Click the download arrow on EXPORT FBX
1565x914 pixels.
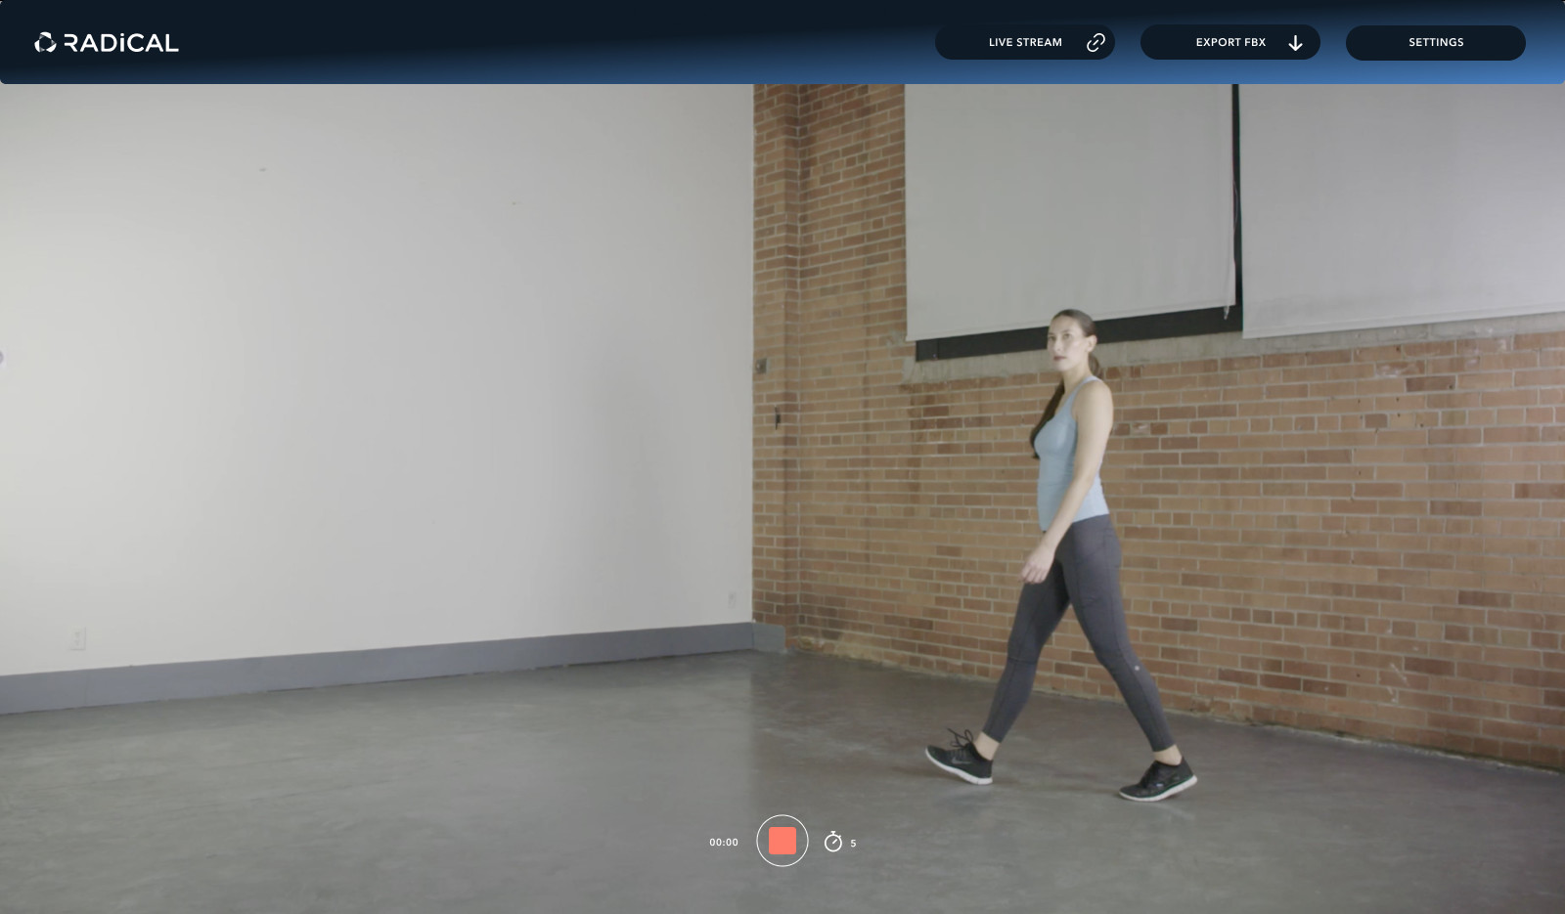point(1296,43)
